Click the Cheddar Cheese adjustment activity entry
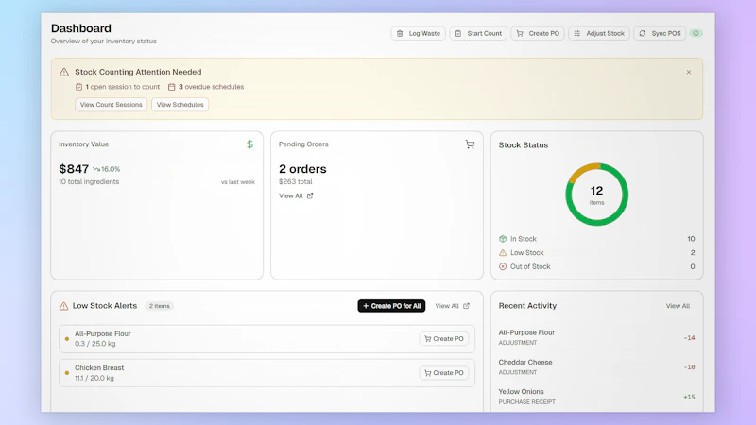 click(x=597, y=366)
